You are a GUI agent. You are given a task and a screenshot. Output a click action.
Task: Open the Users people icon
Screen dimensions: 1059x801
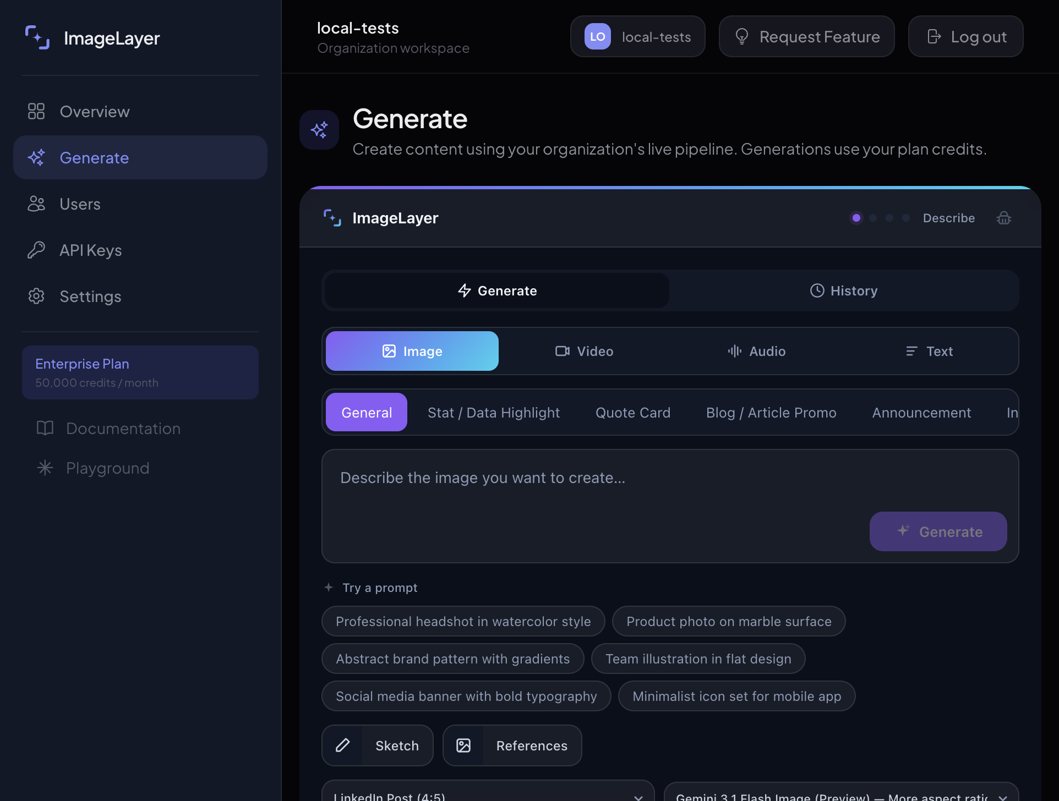coord(36,204)
